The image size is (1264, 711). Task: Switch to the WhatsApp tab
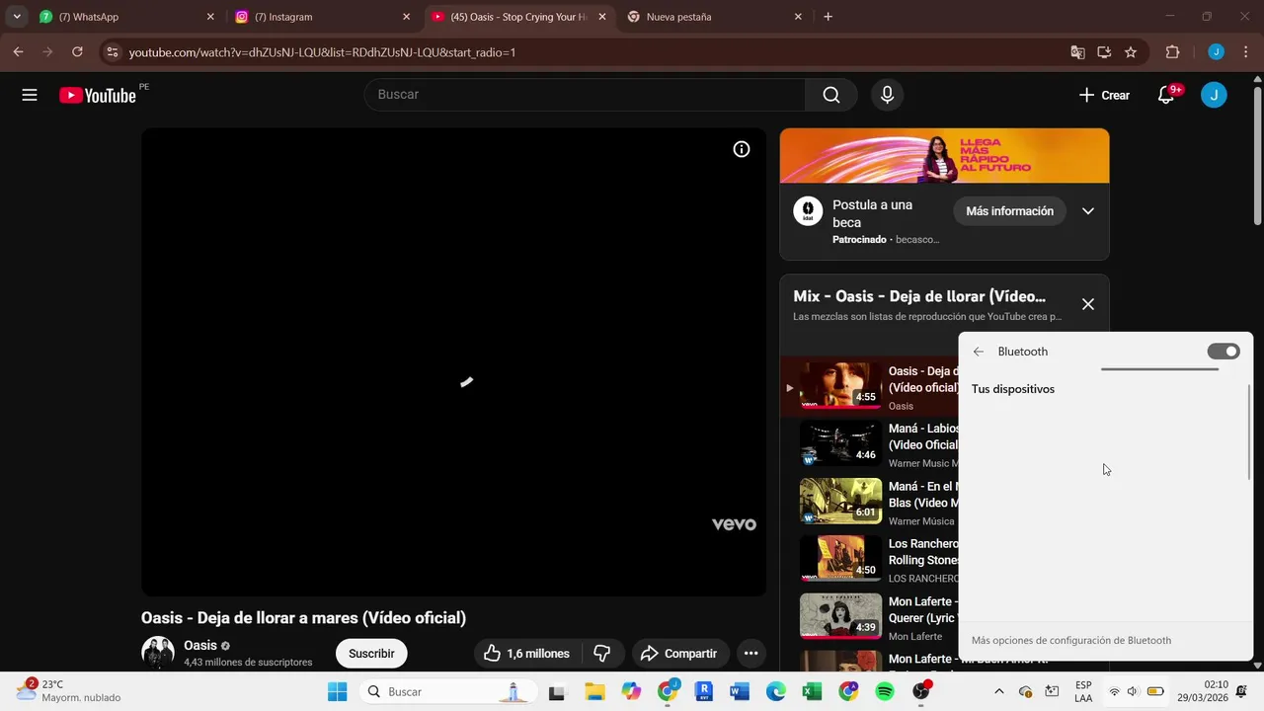(x=126, y=17)
